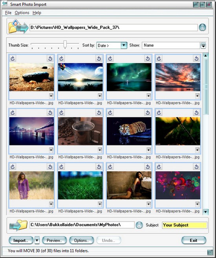The image size is (216, 258).
Task: Click the Exit button
Action: pyautogui.click(x=194, y=240)
